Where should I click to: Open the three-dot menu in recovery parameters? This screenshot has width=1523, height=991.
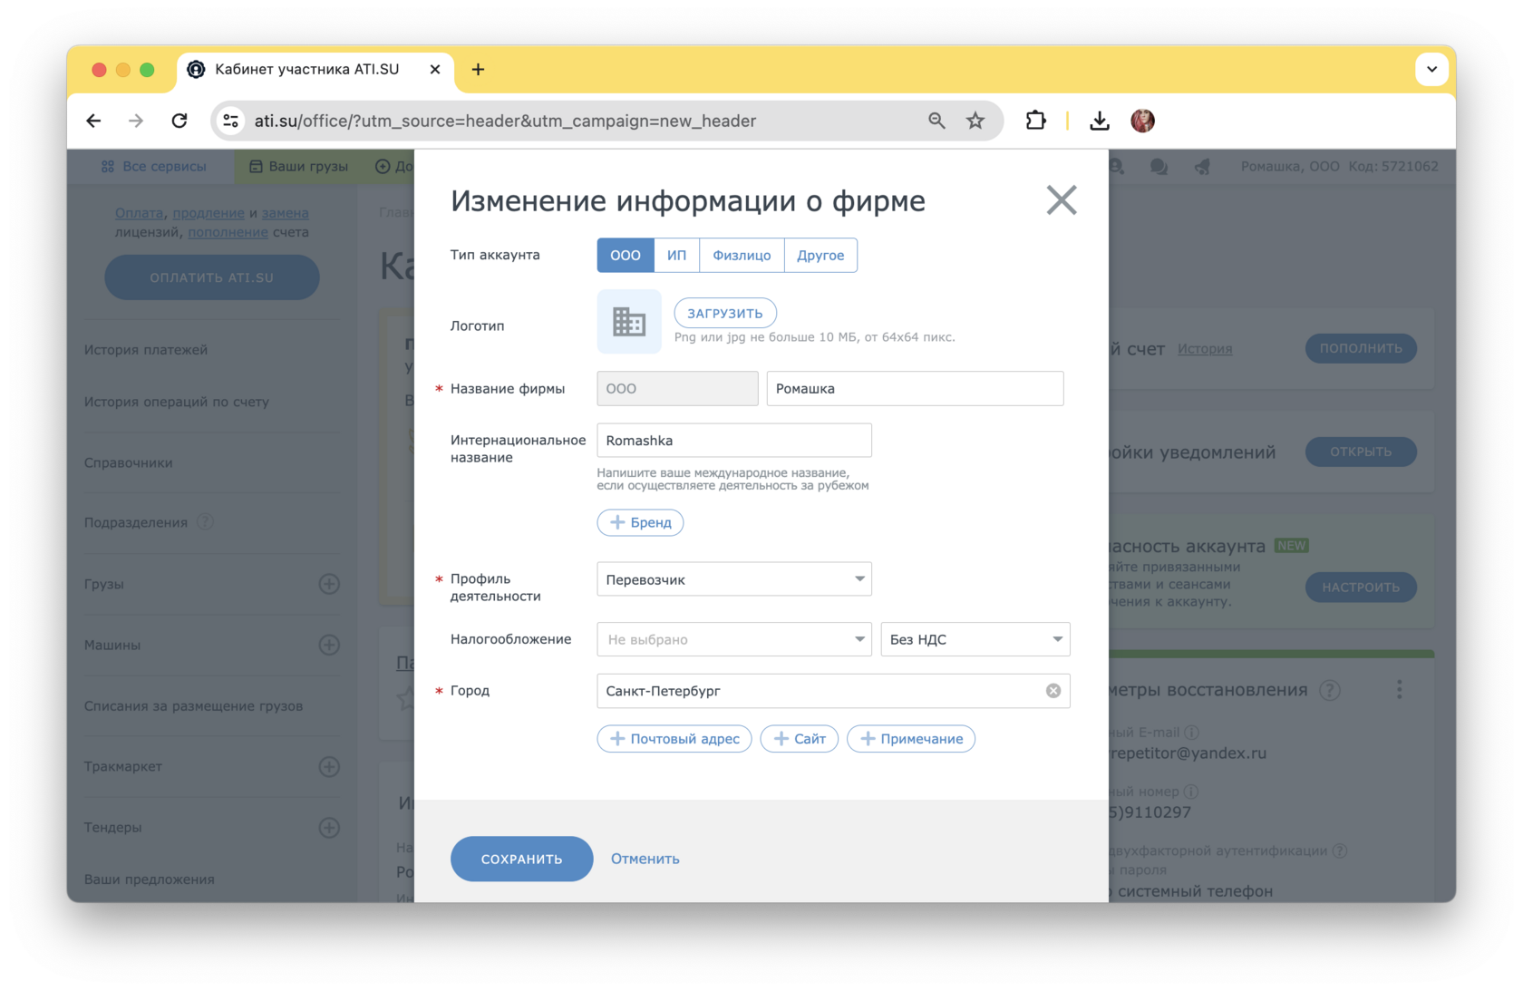(1399, 690)
